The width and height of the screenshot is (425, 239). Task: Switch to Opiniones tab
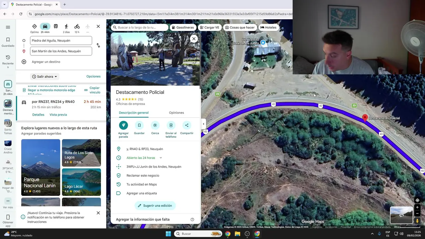click(176, 113)
